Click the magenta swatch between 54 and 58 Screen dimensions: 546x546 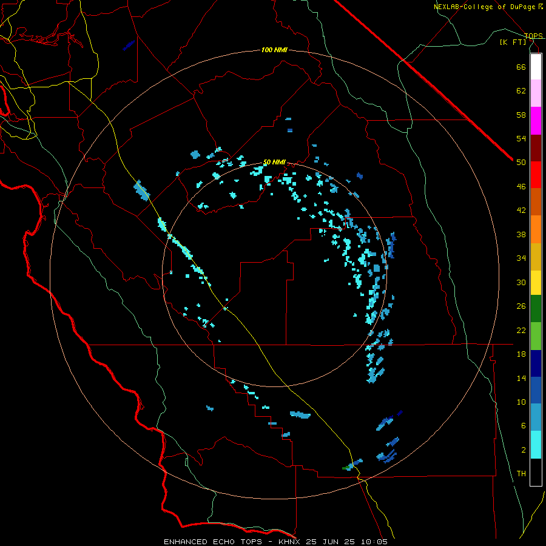536,121
